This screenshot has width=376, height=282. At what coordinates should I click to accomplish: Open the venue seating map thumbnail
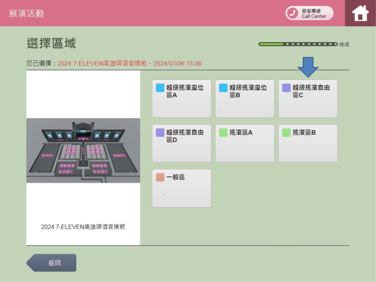coord(83,151)
